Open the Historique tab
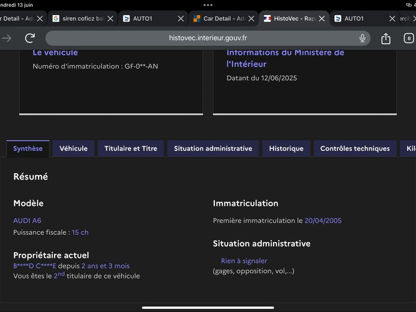This screenshot has height=312, width=416. [287, 149]
